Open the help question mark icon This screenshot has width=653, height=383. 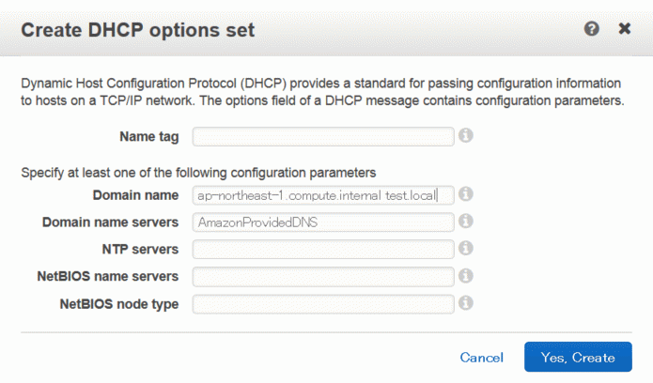click(x=591, y=29)
